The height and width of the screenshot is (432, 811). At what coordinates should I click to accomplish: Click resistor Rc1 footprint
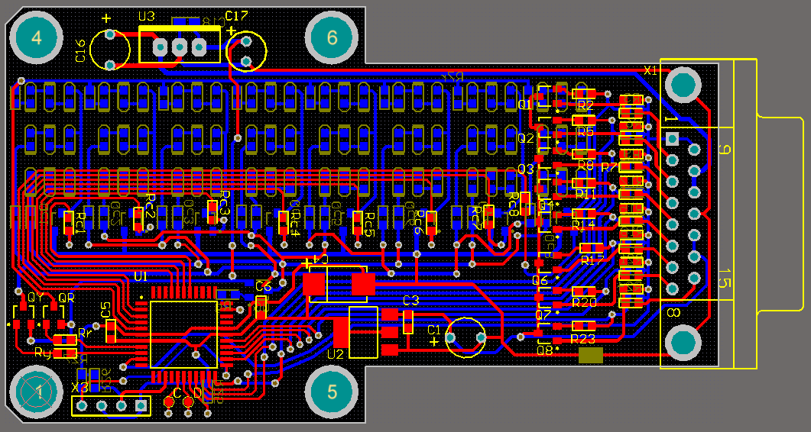pyautogui.click(x=69, y=223)
